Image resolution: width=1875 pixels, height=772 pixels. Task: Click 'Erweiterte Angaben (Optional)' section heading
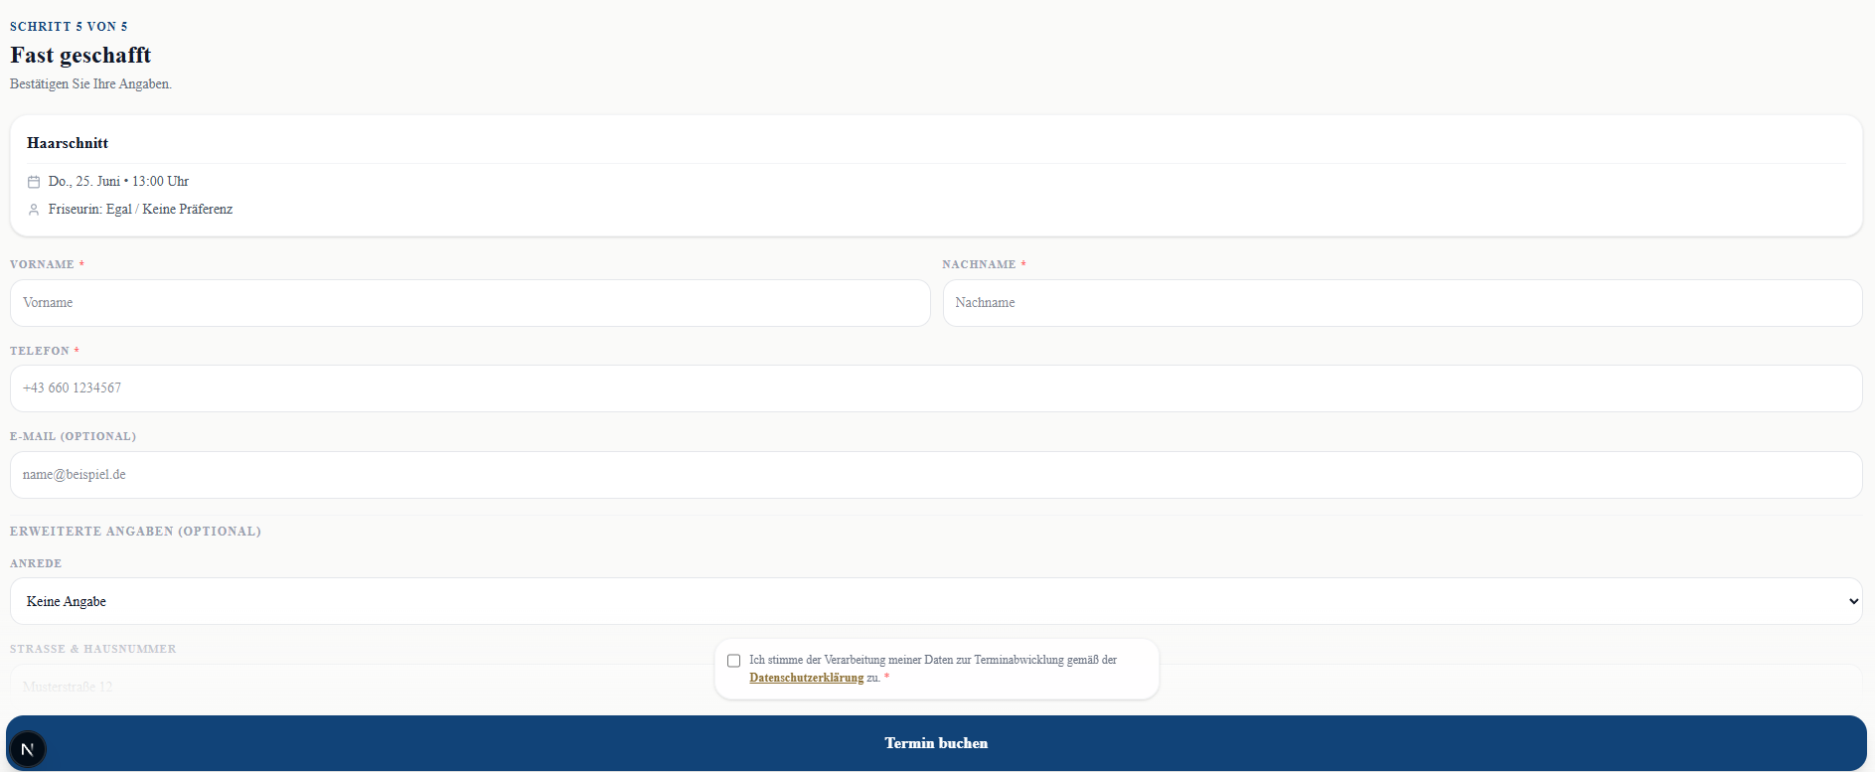135,532
